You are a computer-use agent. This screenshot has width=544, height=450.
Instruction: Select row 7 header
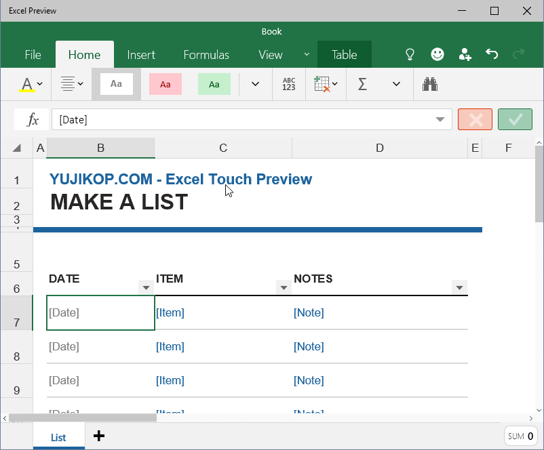[x=17, y=313]
